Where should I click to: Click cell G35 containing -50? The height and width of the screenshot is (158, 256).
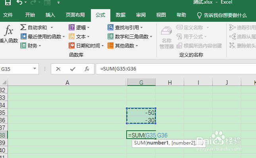pyautogui.click(x=141, y=112)
